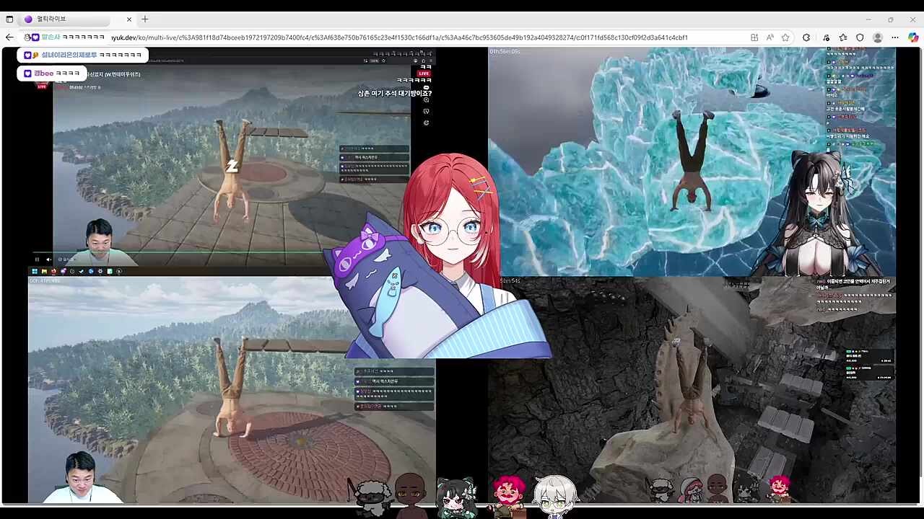This screenshot has height=519, width=924.
Task: Open File Explorer in streamed taskbar
Action: [43, 272]
